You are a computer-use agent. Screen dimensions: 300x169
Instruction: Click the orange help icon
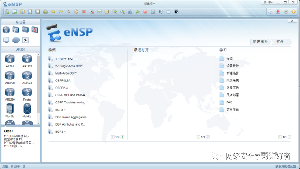(x=293, y=12)
